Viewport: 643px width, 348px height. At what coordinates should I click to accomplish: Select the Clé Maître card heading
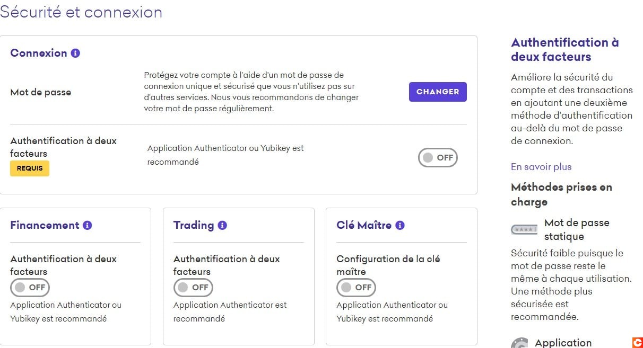(x=364, y=225)
